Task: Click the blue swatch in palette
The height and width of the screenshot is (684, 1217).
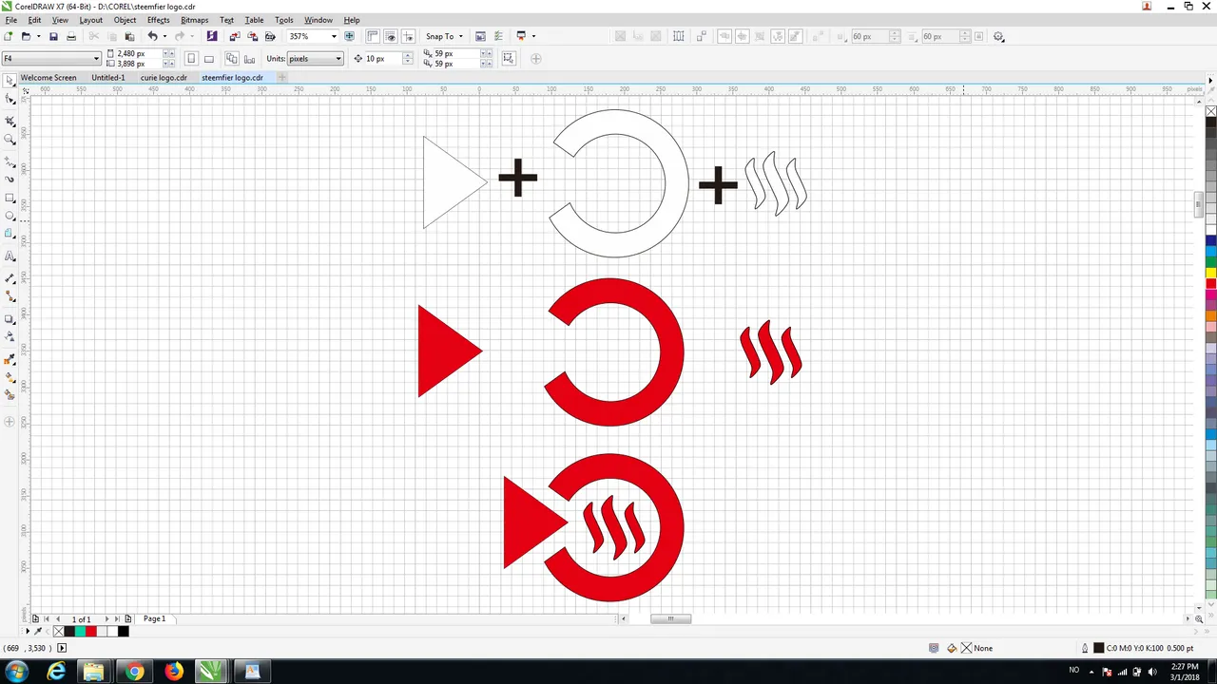Action: (1211, 241)
